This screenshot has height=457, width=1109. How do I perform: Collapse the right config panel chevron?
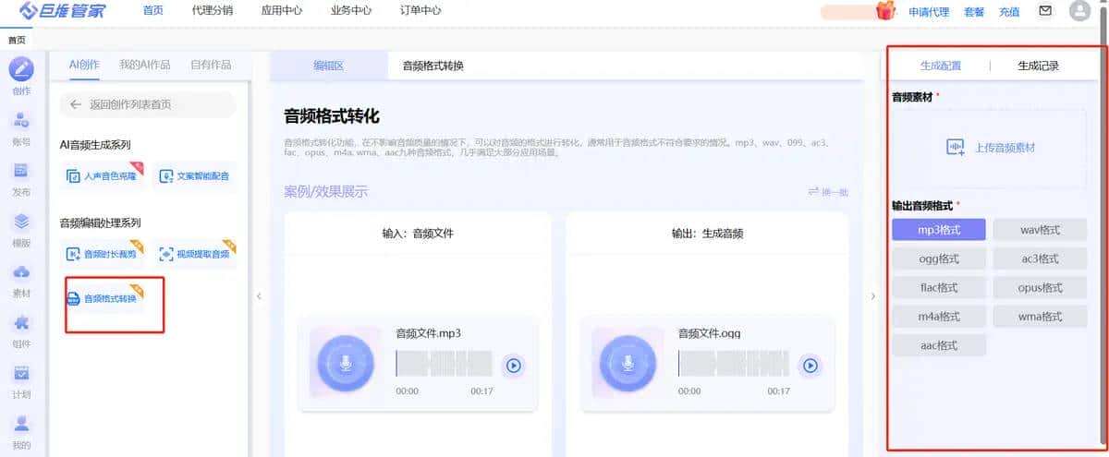[874, 295]
